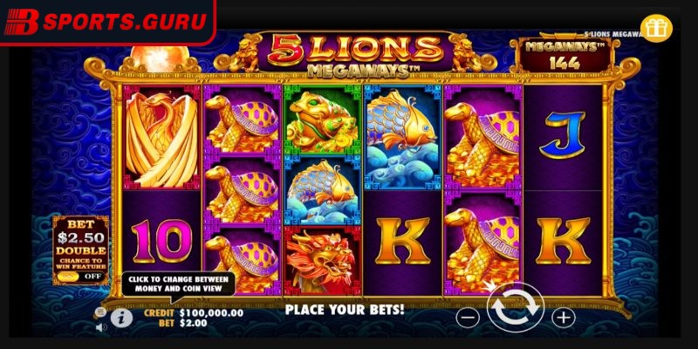Mute the game sound speaker icon
This screenshot has width=698, height=349.
click(x=101, y=328)
